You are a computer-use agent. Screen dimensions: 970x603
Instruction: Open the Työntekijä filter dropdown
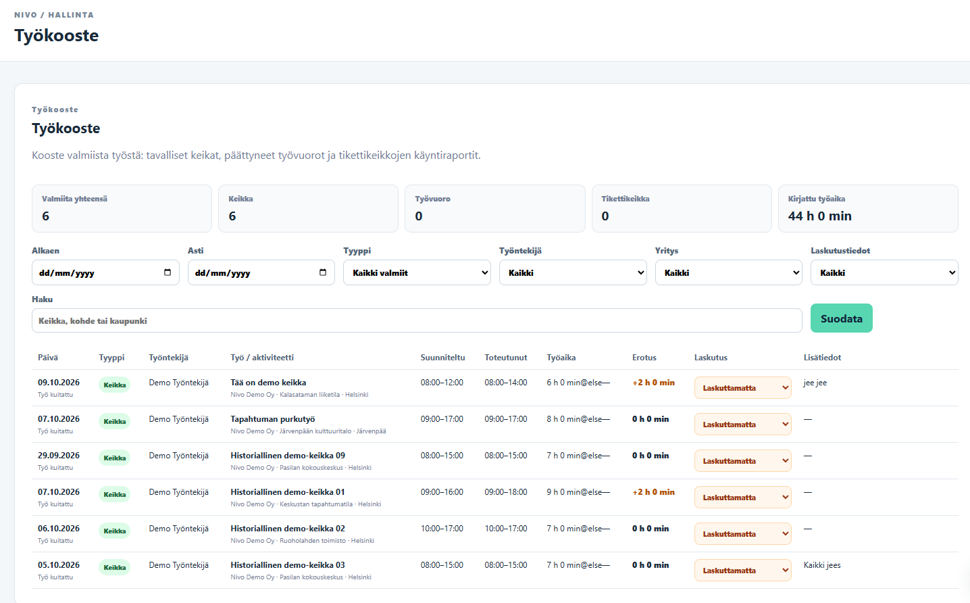click(573, 272)
